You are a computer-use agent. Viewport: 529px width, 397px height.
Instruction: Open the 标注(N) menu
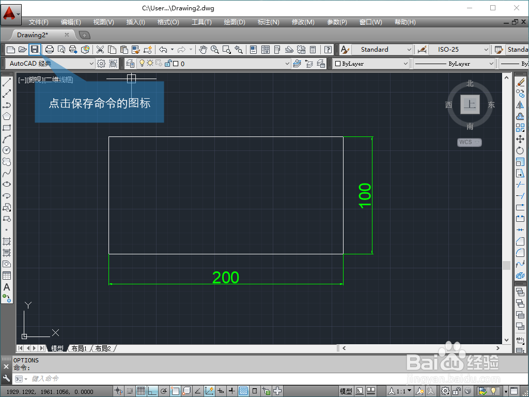click(x=269, y=22)
